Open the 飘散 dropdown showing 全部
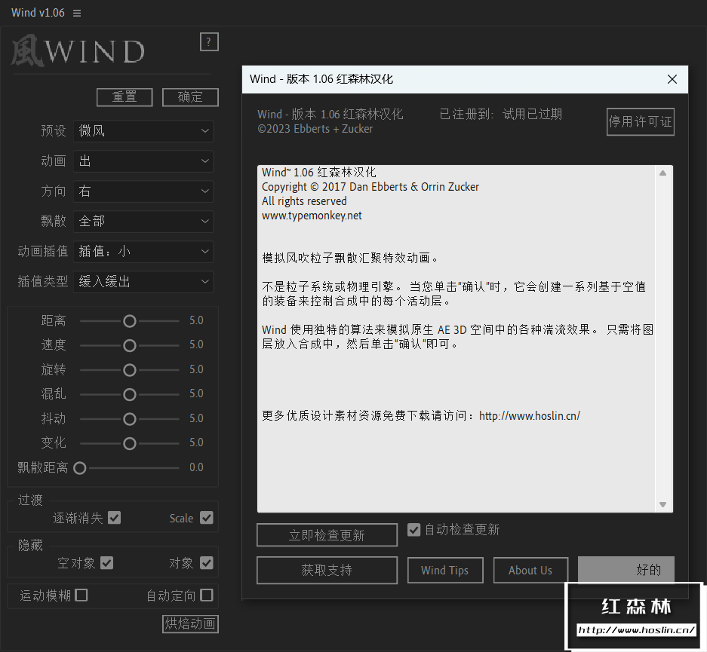707x652 pixels. pos(143,222)
